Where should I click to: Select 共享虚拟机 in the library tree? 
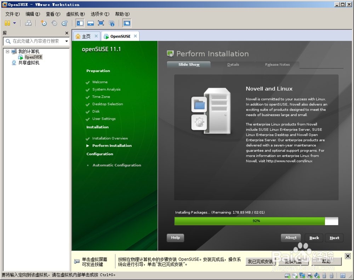point(29,63)
